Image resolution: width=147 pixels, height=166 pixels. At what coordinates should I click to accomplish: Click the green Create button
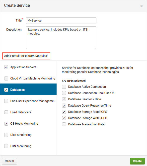[x=137, y=161]
